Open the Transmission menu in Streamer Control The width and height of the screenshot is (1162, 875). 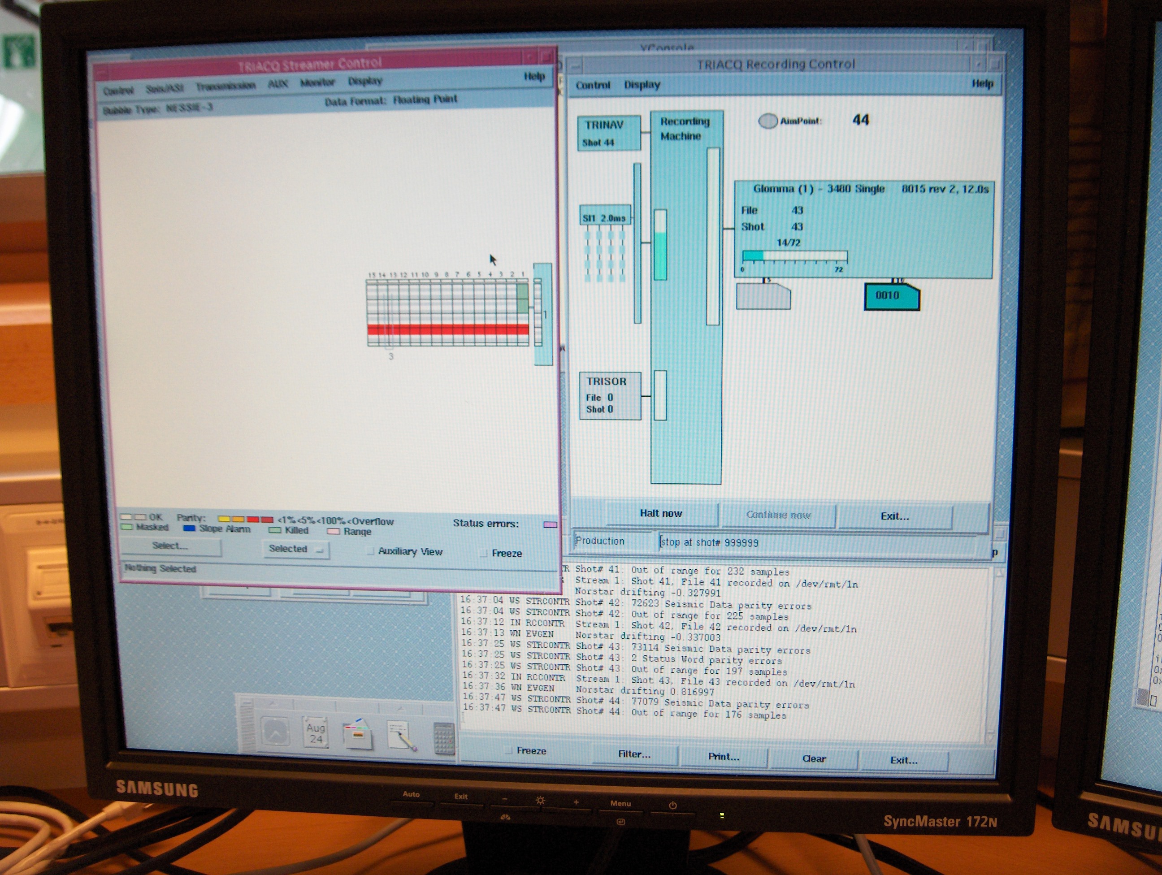tap(225, 86)
